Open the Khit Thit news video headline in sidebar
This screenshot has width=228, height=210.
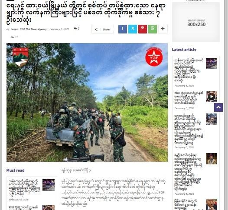(189, 98)
